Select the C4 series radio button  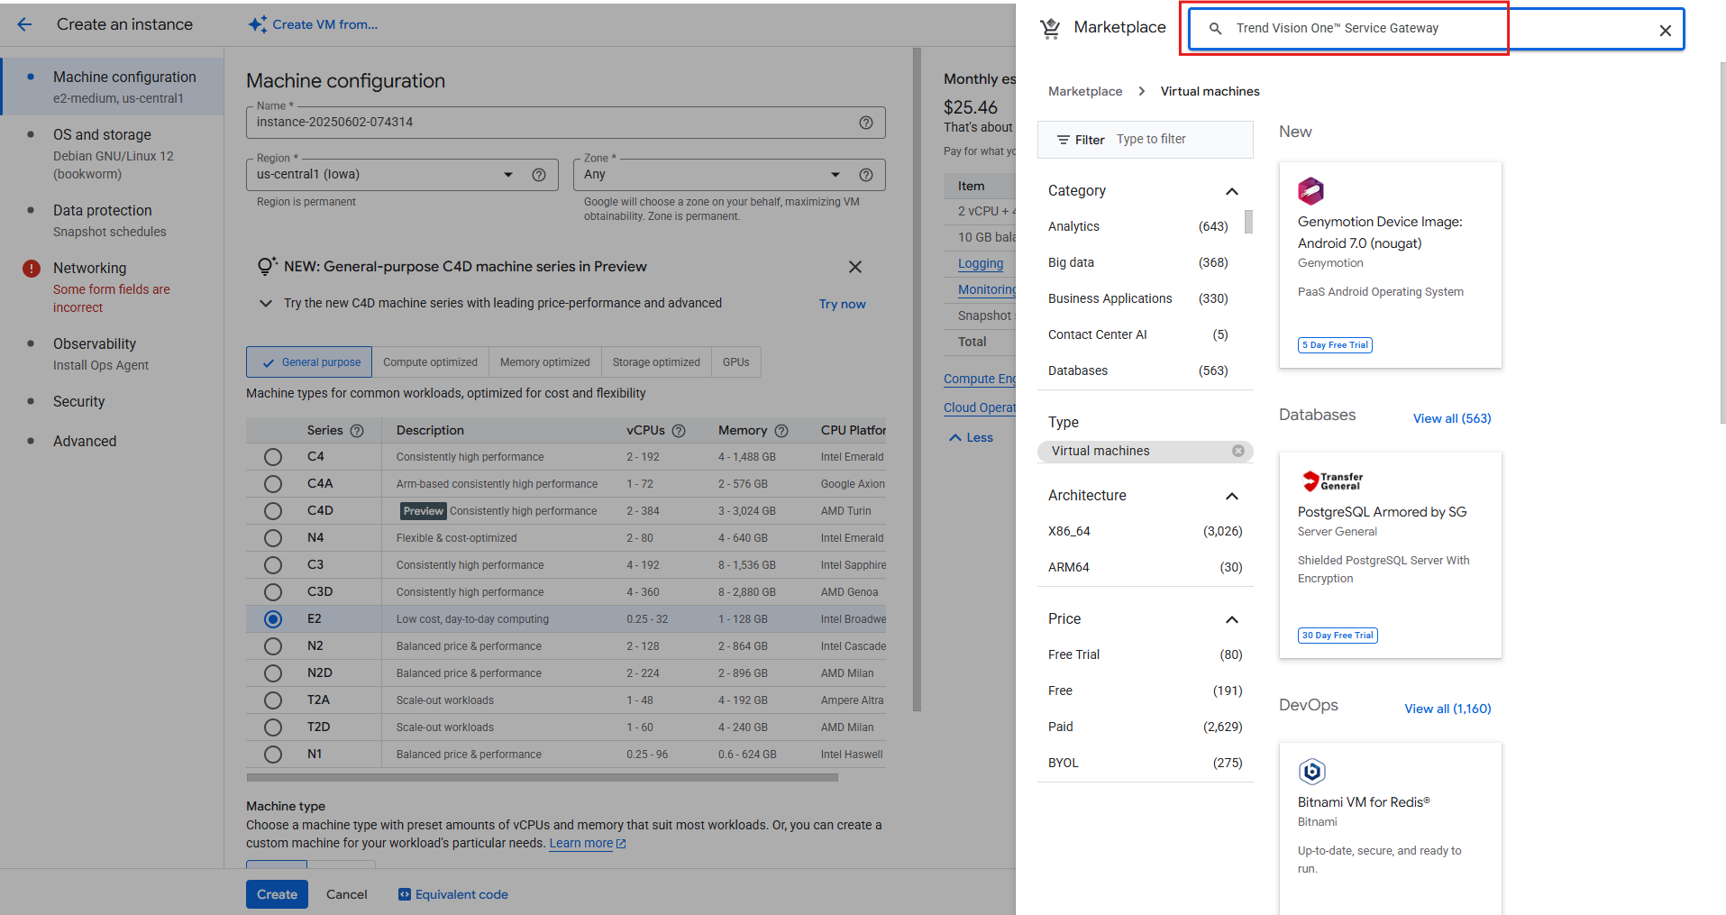[273, 457]
